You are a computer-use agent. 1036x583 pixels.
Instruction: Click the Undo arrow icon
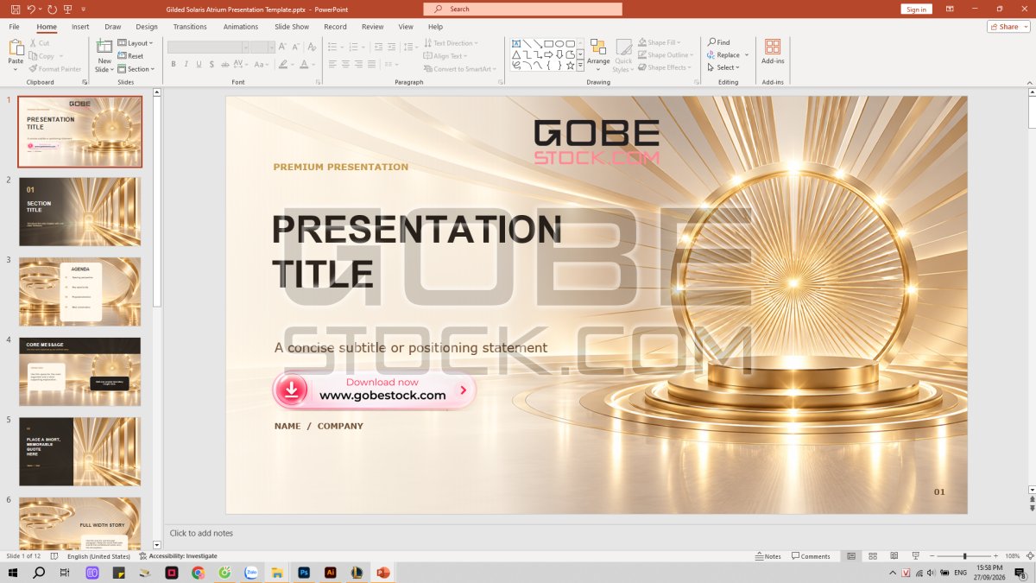(x=31, y=9)
